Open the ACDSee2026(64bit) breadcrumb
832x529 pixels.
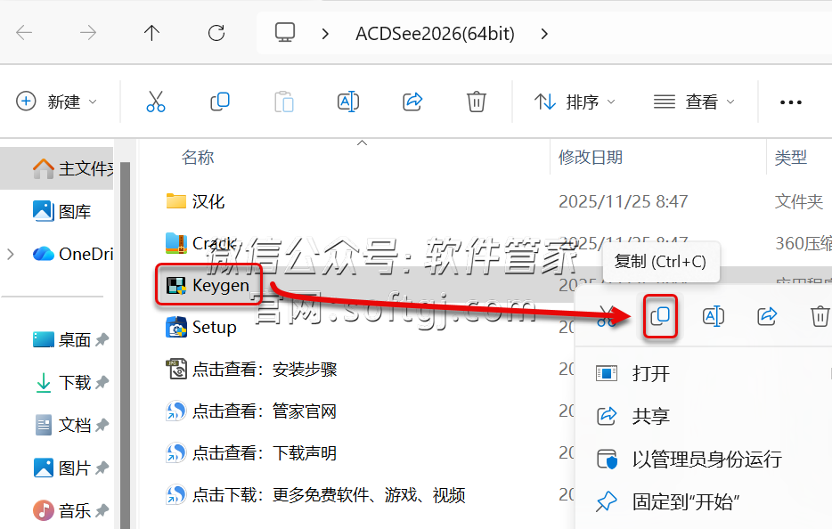(435, 34)
